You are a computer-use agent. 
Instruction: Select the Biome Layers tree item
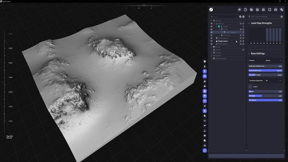pos(223,38)
